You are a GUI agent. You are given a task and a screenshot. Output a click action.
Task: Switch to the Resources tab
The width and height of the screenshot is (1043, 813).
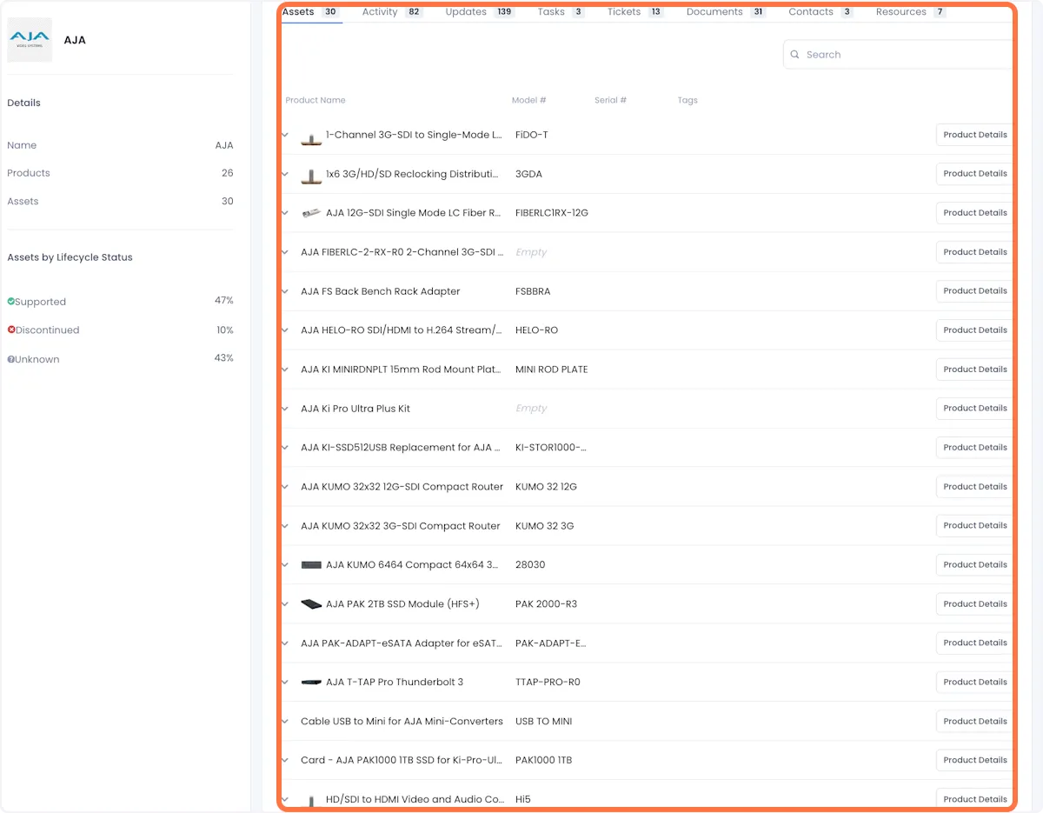pos(911,12)
